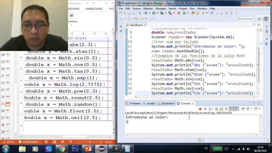Open the Search menu in Eclipse

coord(172,8)
